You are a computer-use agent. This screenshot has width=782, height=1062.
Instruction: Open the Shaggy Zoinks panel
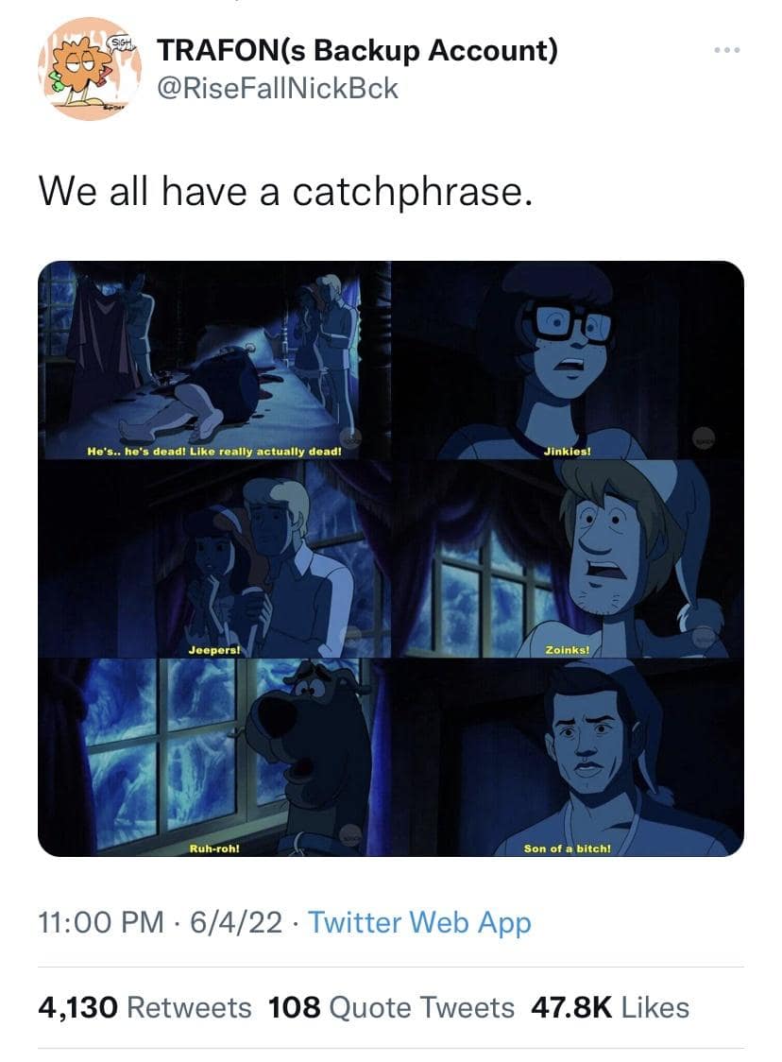tap(568, 559)
